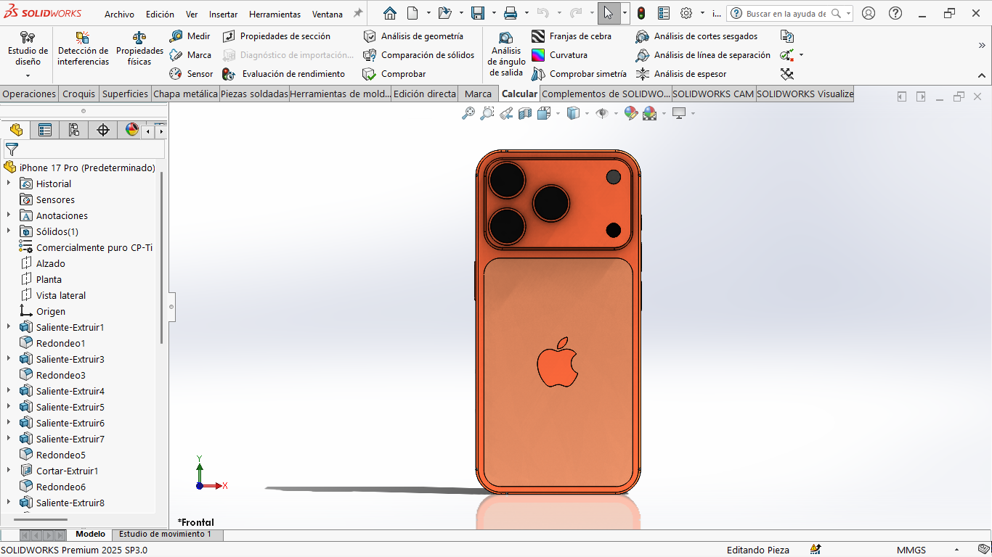992x557 pixels.
Task: Click the help search field
Action: pyautogui.click(x=786, y=14)
